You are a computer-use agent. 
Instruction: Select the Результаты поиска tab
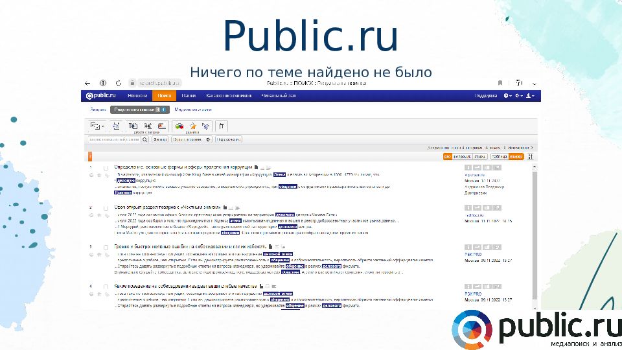coord(140,110)
